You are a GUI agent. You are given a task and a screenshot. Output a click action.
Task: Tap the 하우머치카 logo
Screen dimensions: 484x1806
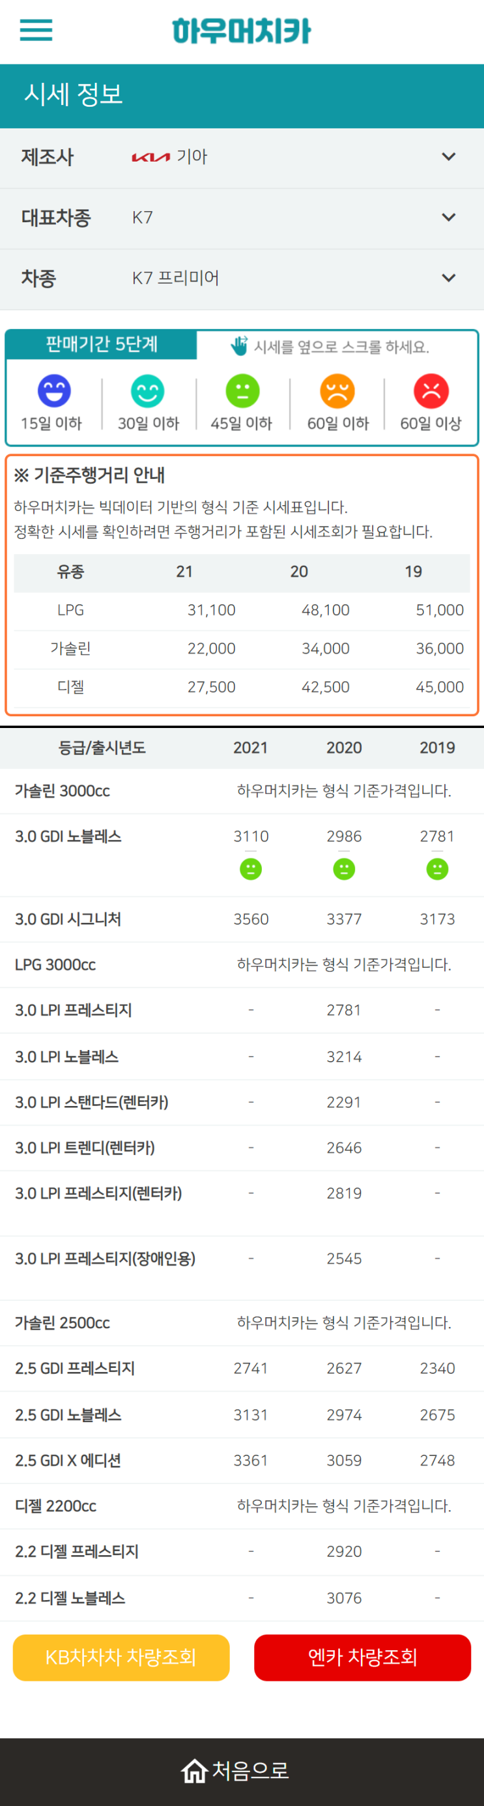pyautogui.click(x=242, y=31)
